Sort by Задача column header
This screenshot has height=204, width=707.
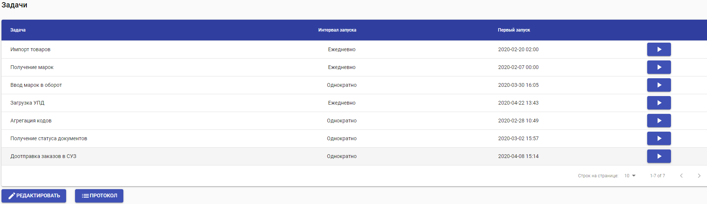pyautogui.click(x=18, y=30)
